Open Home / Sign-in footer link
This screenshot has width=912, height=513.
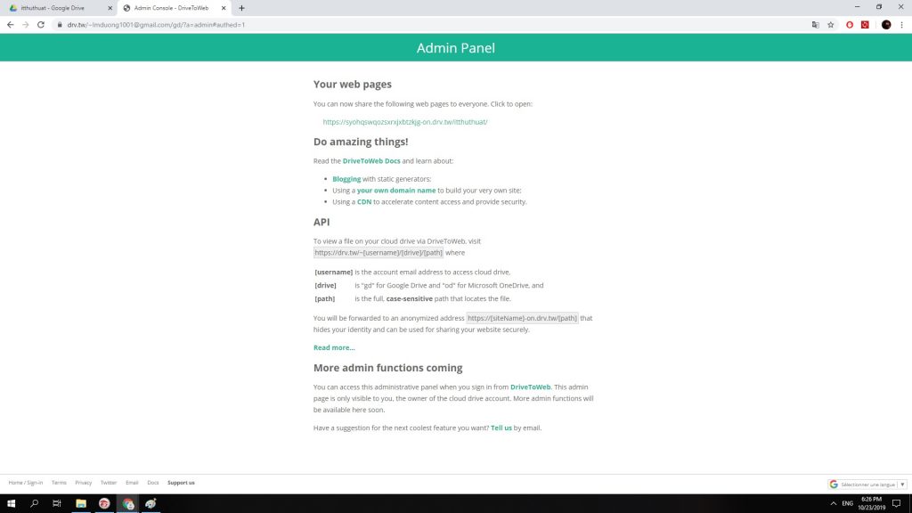coord(26,482)
